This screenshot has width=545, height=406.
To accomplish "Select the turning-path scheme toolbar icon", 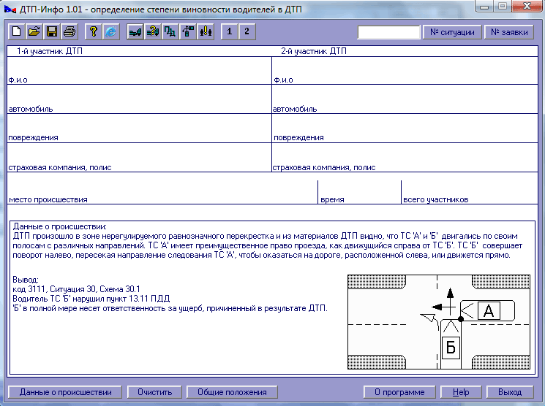I will point(170,31).
